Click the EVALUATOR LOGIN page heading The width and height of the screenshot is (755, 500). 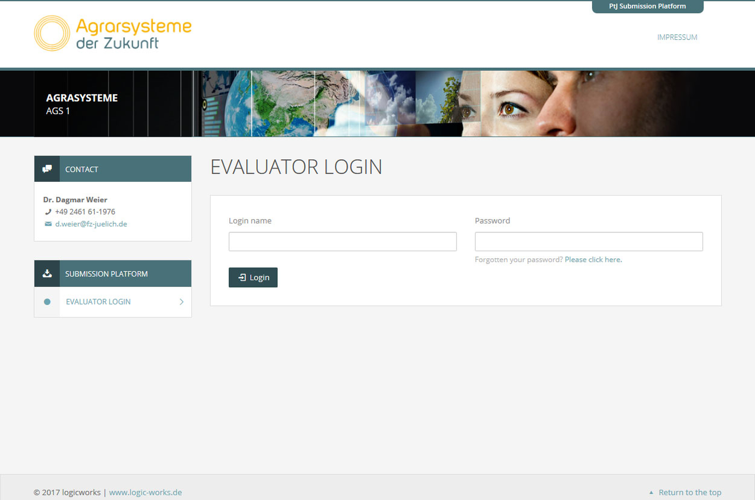tap(296, 167)
